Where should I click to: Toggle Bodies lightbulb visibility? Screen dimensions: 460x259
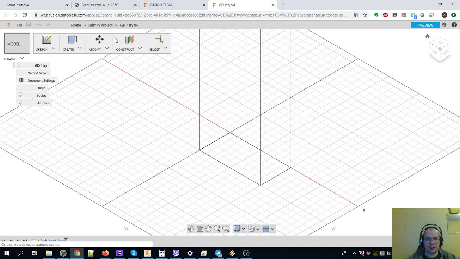coord(20,95)
